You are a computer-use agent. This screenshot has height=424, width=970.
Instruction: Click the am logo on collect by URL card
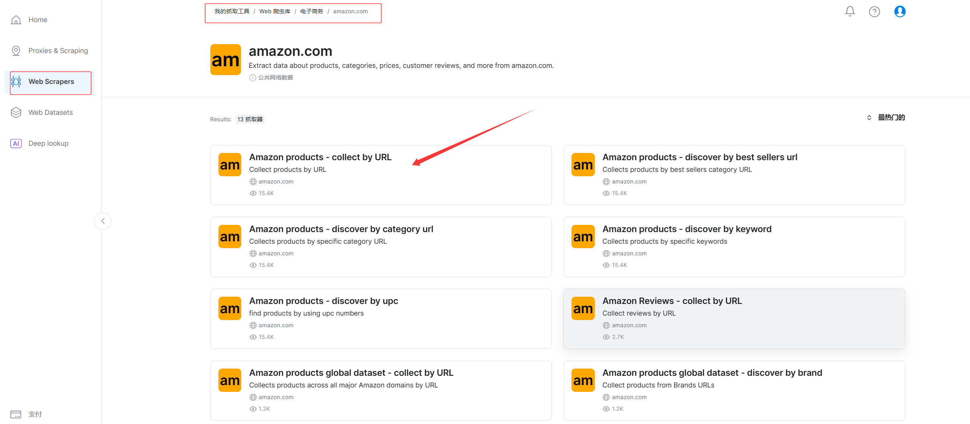tap(230, 165)
